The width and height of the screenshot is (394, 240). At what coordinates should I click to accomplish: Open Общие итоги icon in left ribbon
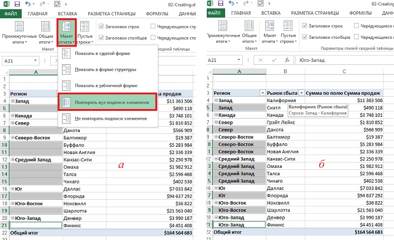(46, 32)
